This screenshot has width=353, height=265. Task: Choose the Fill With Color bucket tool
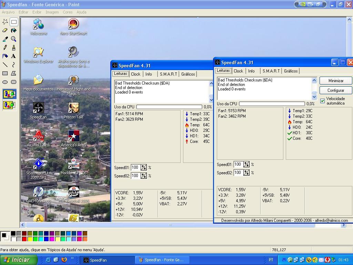[14, 30]
